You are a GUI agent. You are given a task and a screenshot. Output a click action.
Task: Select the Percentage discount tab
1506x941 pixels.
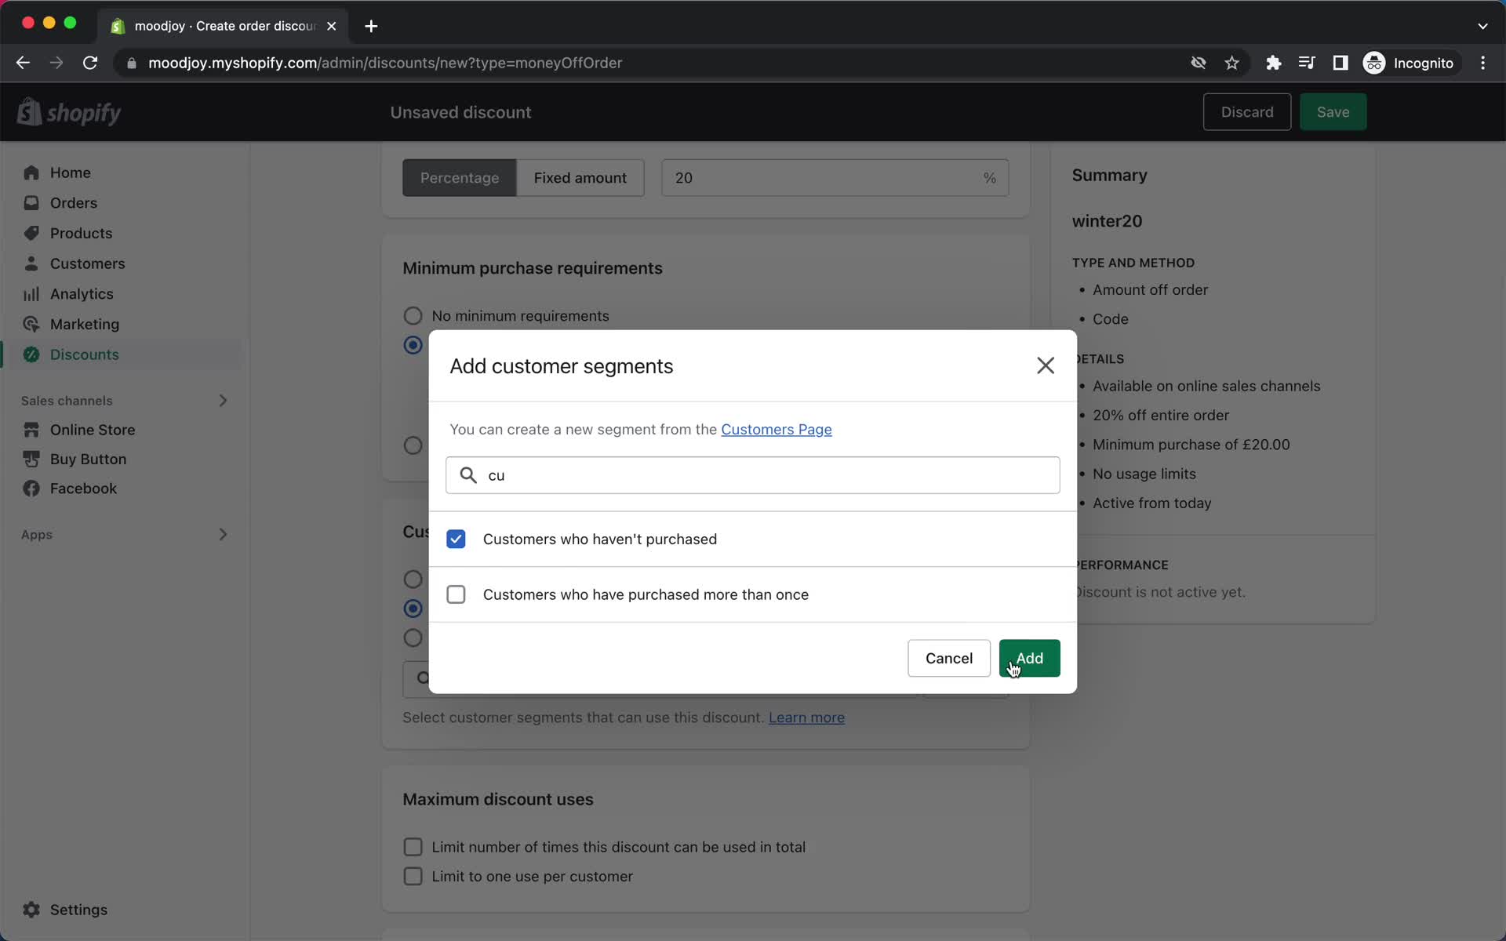(459, 178)
